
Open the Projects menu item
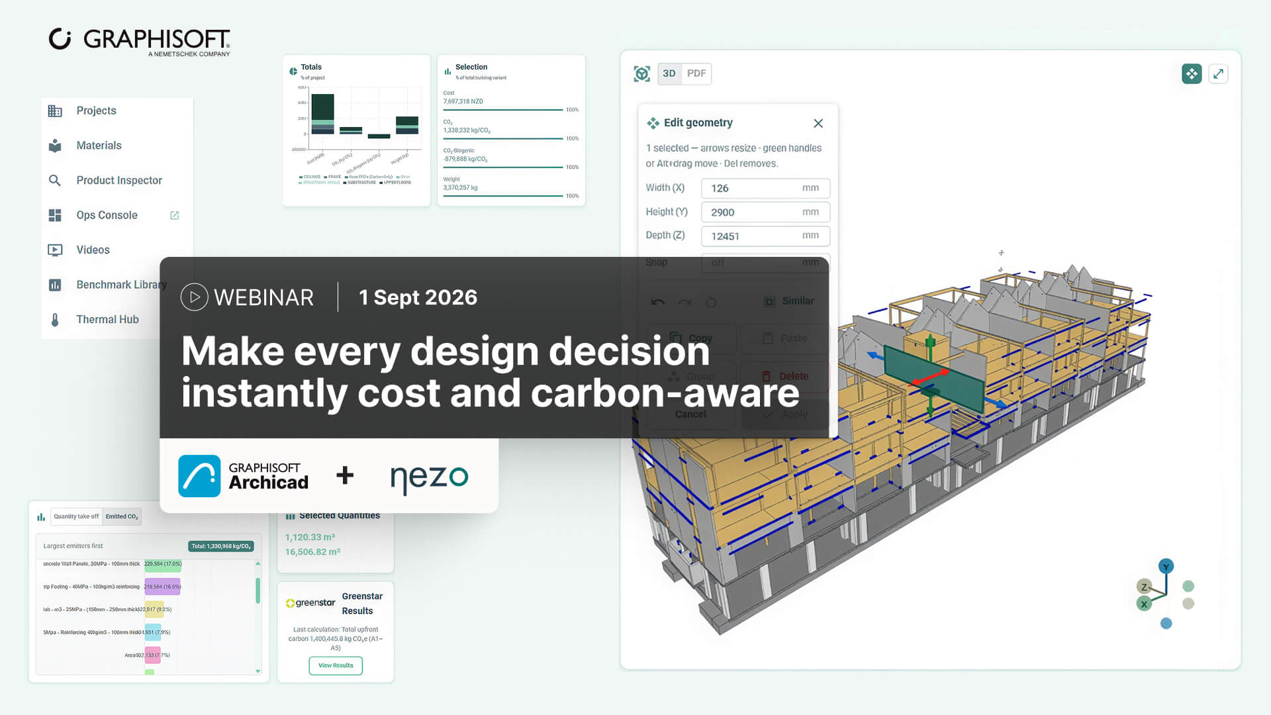click(96, 111)
